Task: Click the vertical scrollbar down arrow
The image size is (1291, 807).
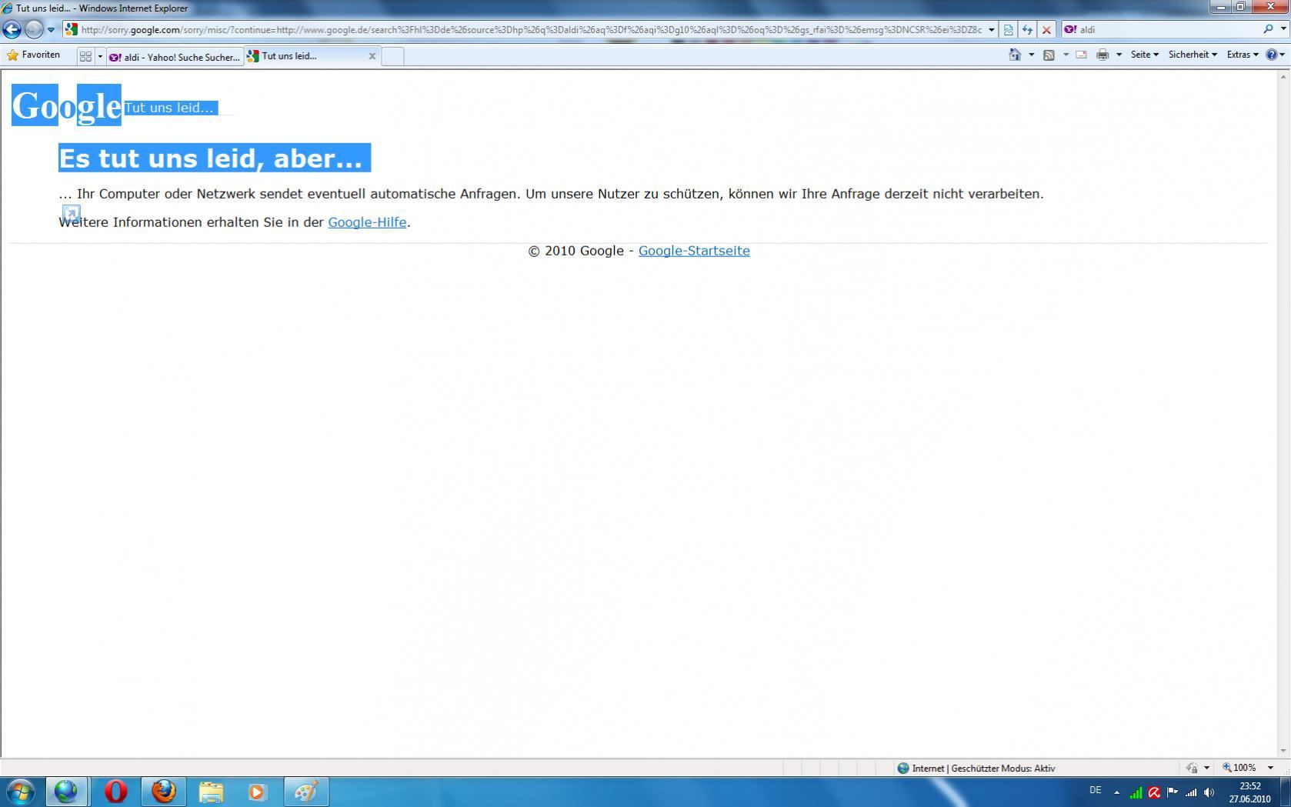Action: (1283, 751)
